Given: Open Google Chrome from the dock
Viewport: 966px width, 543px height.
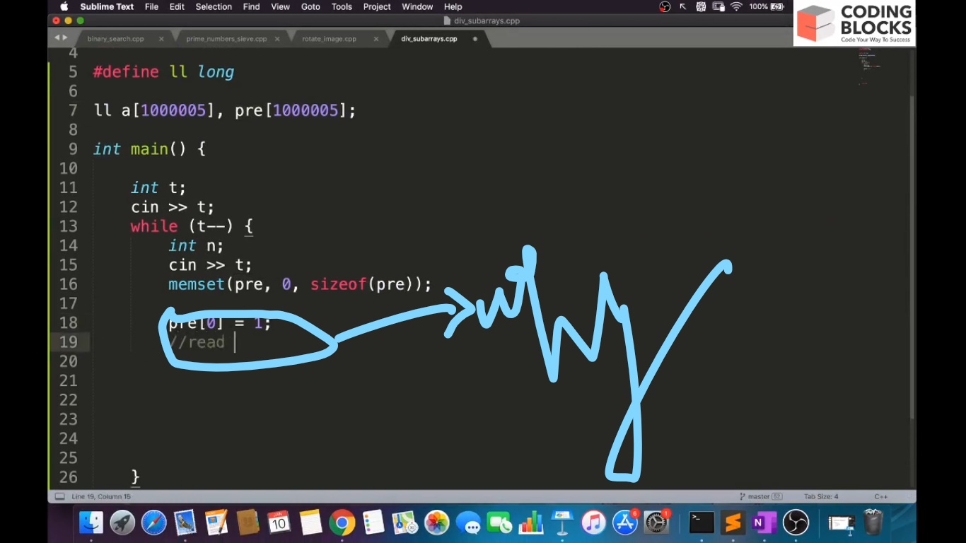Looking at the screenshot, I should 342,523.
